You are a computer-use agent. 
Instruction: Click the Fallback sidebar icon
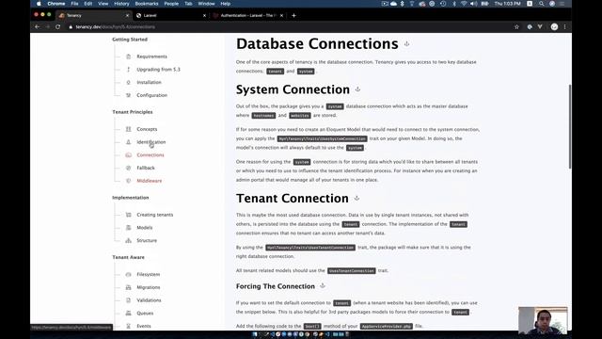point(128,168)
